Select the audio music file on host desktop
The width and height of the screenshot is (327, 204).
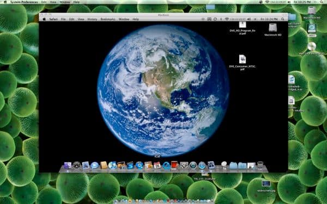(x=292, y=80)
